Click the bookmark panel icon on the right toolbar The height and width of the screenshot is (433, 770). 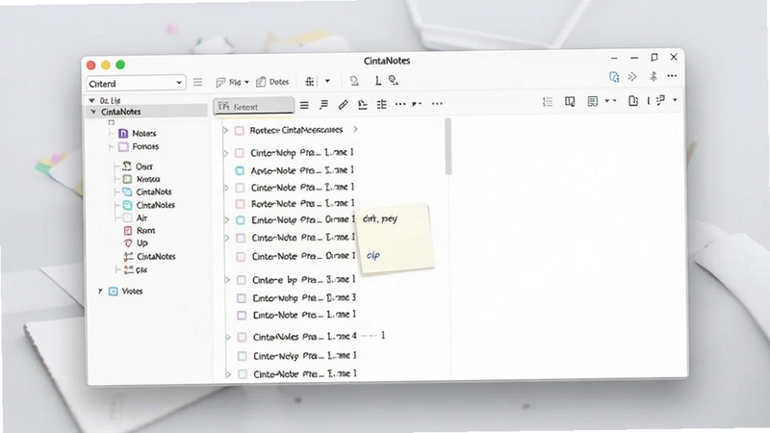pos(593,101)
